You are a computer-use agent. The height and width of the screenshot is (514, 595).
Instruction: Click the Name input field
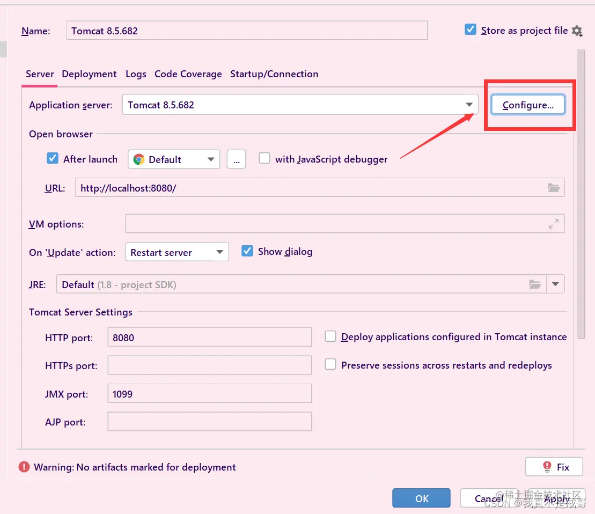pyautogui.click(x=247, y=31)
